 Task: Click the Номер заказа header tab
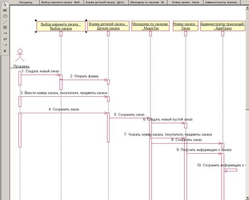pyautogui.click(x=185, y=2)
